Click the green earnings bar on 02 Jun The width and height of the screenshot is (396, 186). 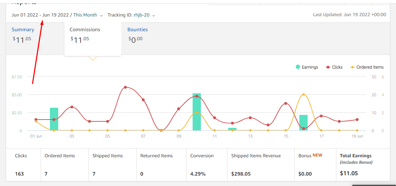click(x=54, y=119)
